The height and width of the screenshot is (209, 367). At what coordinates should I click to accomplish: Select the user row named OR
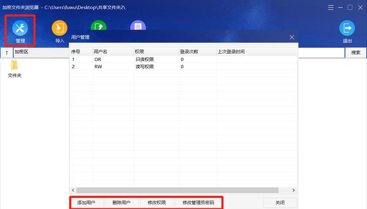coord(183,60)
